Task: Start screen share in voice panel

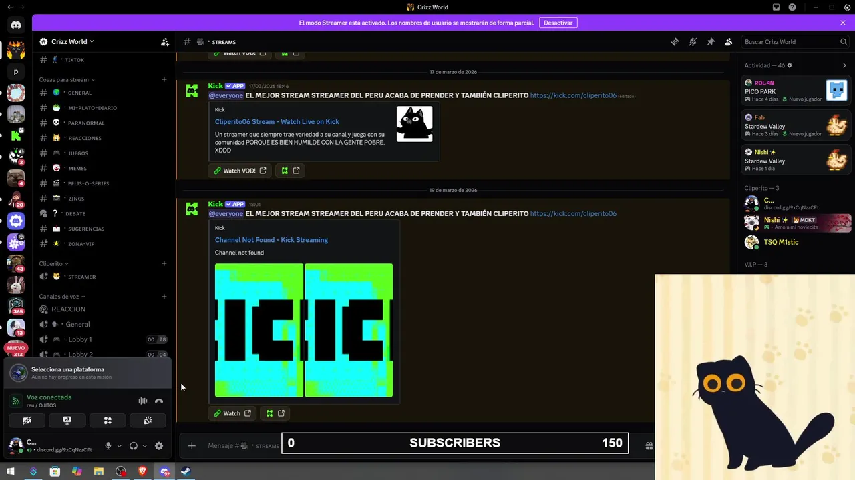Action: (67, 421)
